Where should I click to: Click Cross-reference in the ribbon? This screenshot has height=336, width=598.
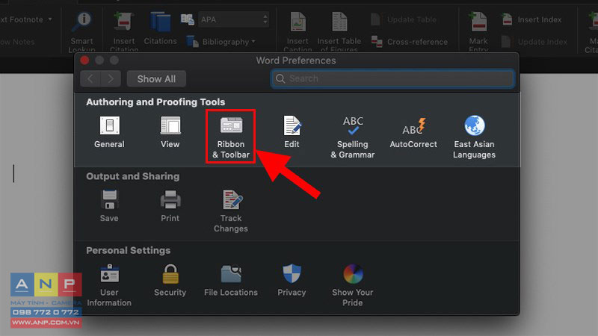(409, 42)
